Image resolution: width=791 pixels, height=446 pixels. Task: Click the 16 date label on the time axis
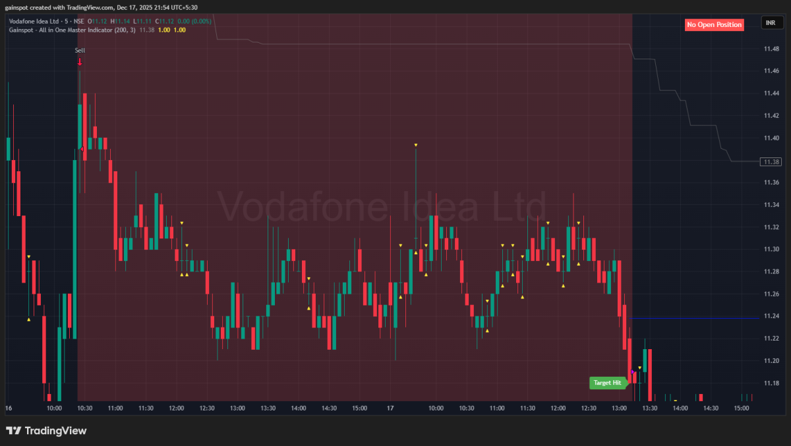[9, 408]
